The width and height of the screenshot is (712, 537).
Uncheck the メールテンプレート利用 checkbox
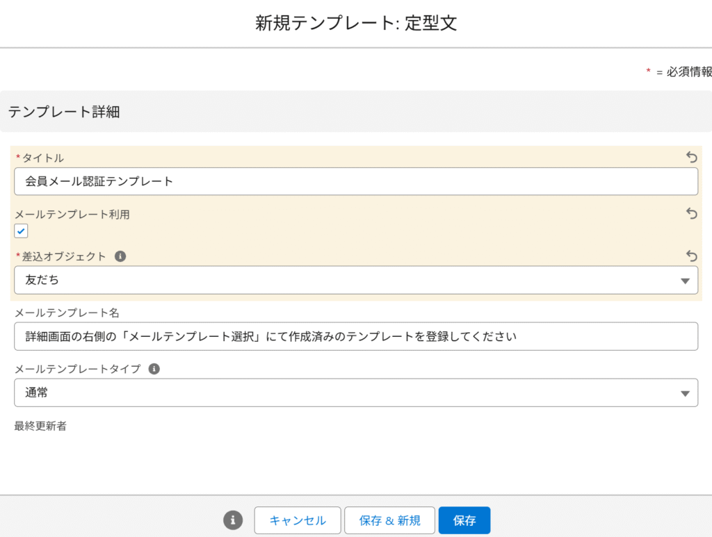[22, 231]
